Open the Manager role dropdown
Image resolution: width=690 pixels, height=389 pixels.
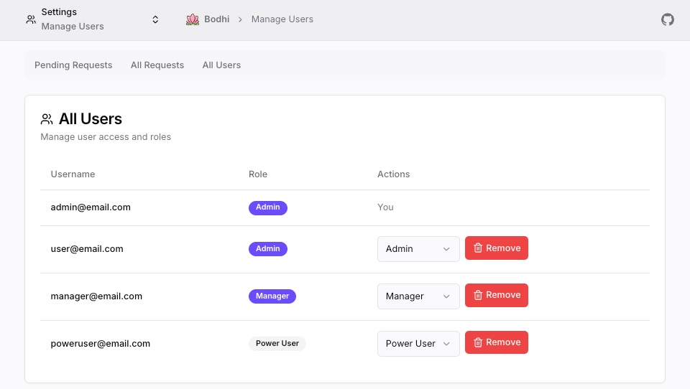[418, 296]
